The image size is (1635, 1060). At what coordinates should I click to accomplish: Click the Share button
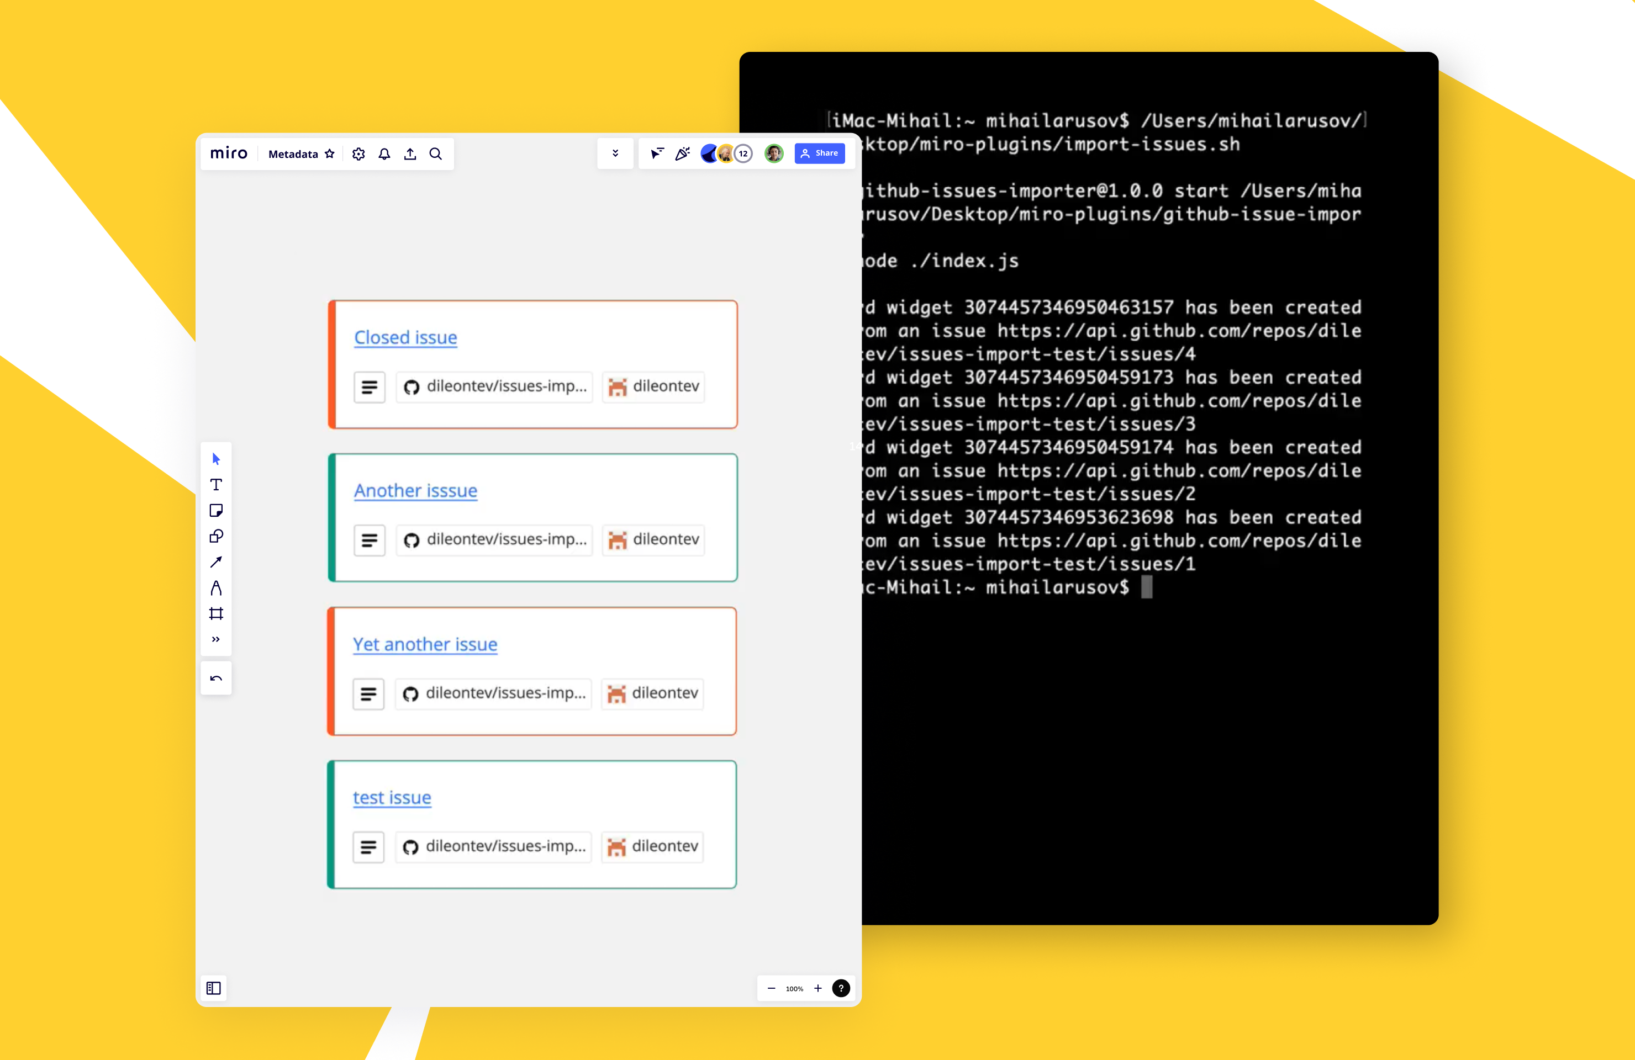click(820, 154)
